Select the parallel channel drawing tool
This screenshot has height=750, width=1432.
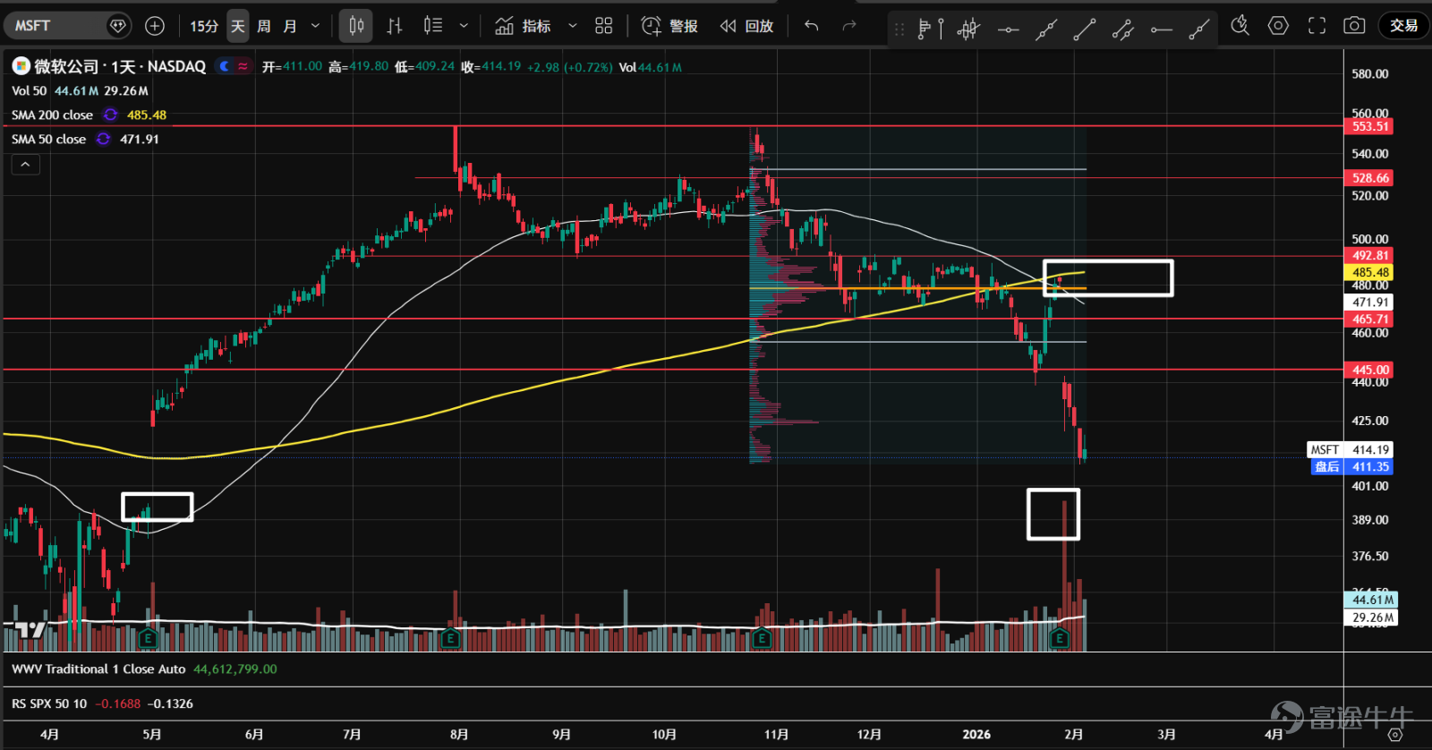(1122, 30)
